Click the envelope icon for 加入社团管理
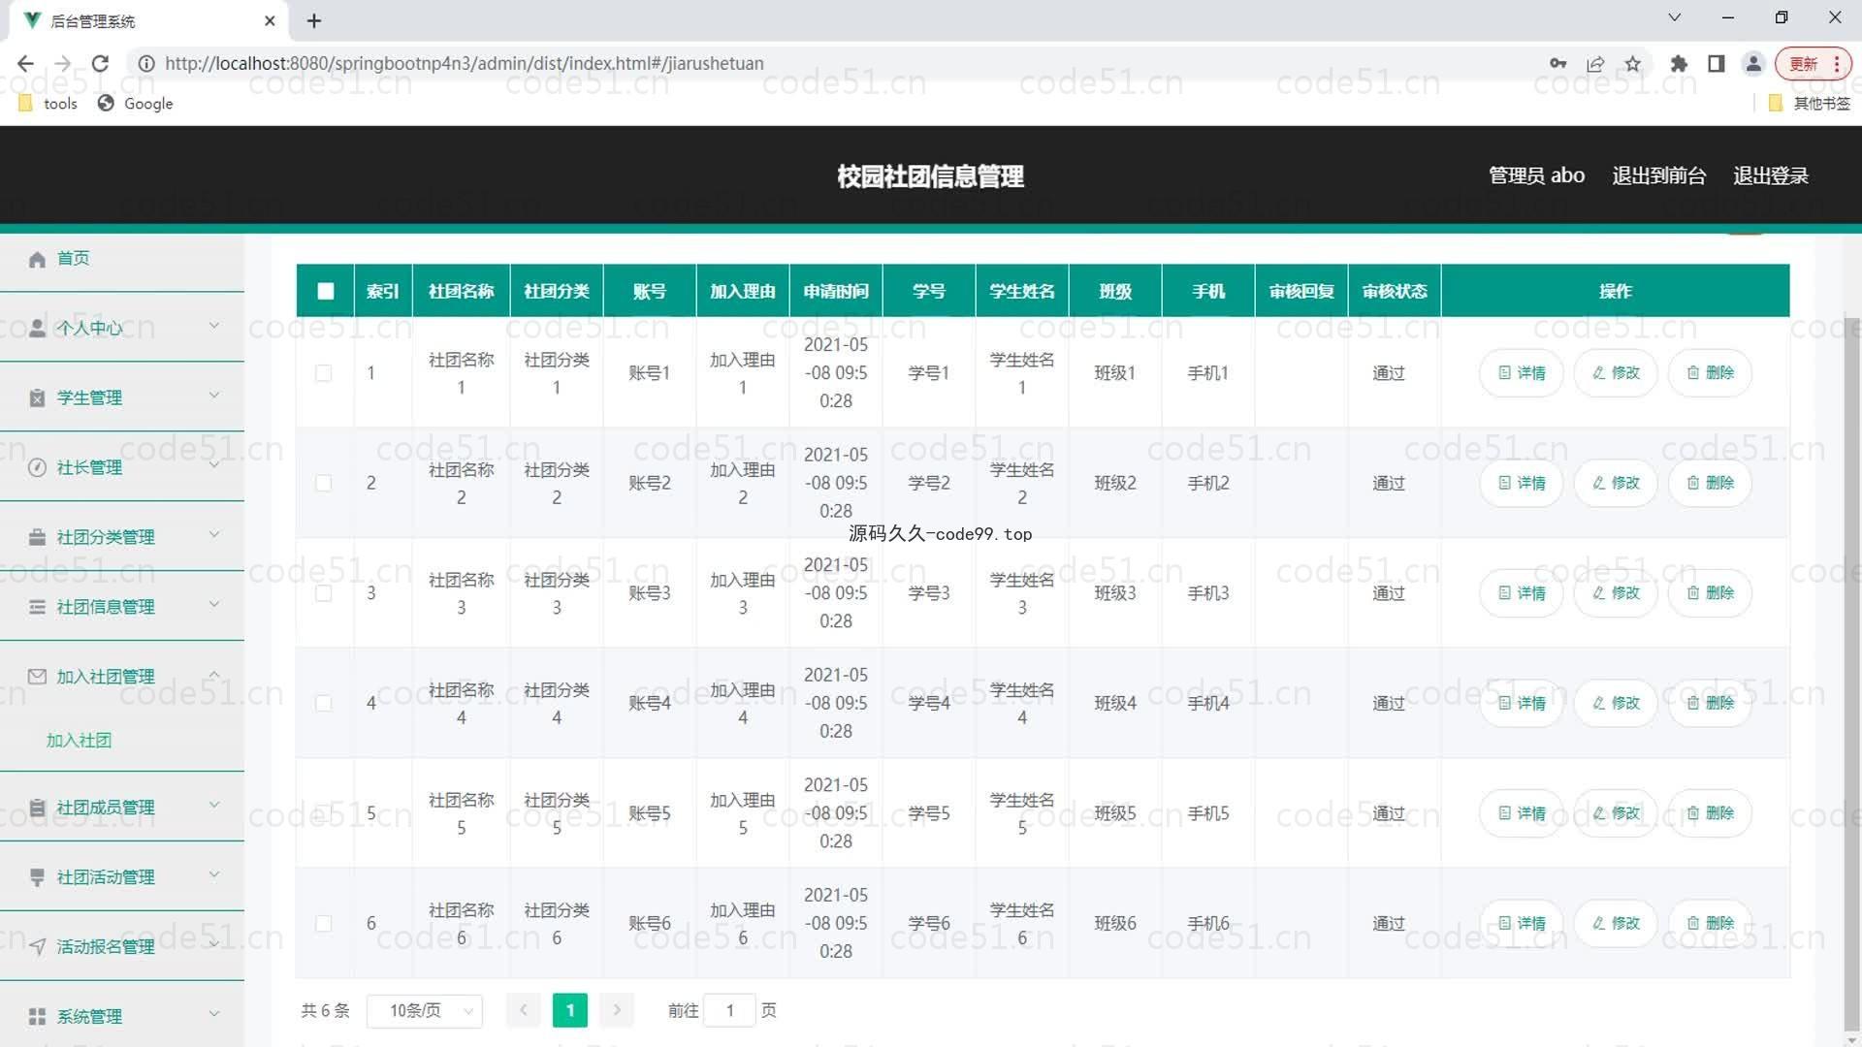 coord(37,677)
